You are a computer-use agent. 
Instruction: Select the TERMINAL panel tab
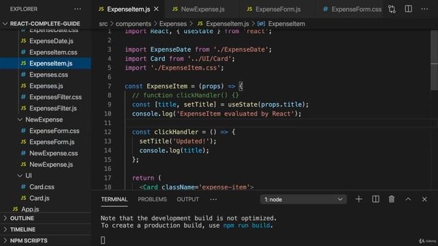pos(114,200)
